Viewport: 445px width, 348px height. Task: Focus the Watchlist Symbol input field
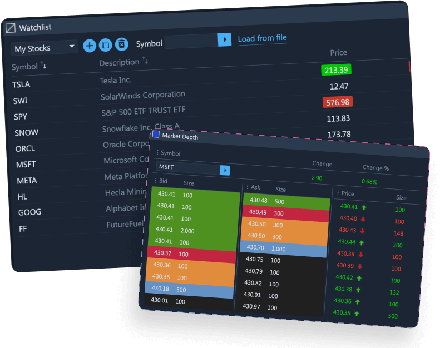[191, 41]
